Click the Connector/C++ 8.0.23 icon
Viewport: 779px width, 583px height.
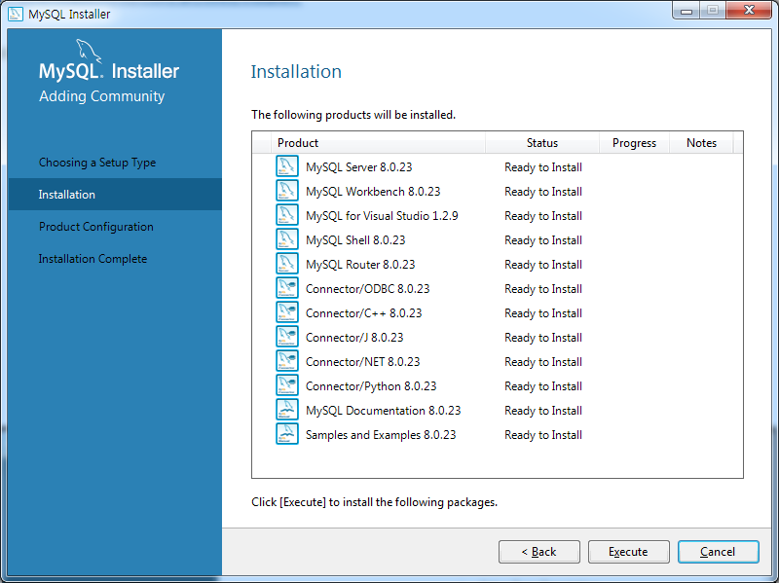[287, 312]
